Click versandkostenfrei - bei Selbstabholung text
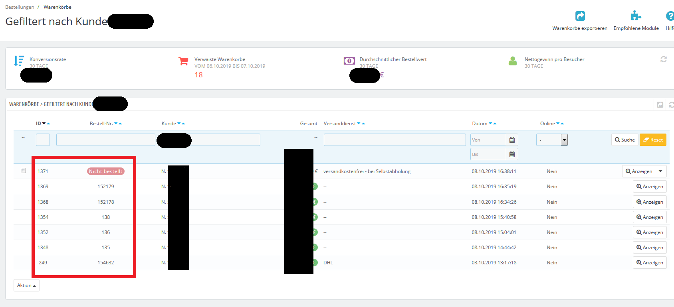The width and height of the screenshot is (674, 307). coord(367,171)
